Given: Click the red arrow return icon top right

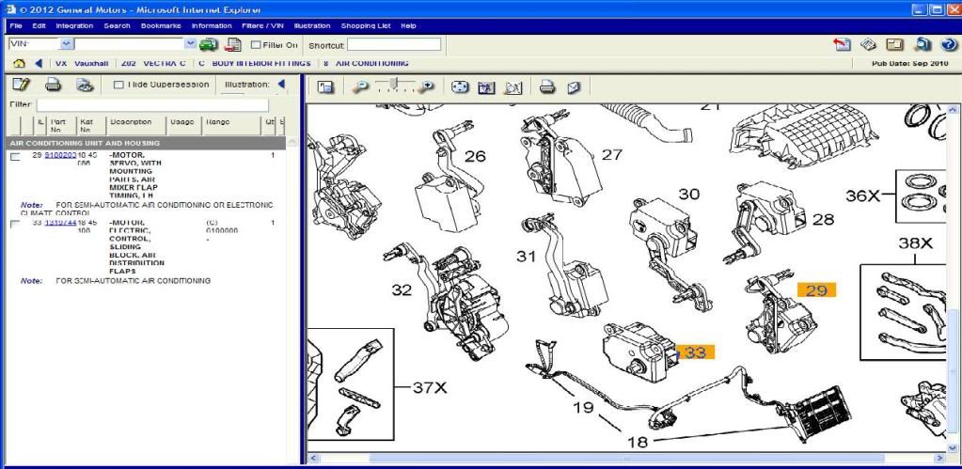Looking at the screenshot, I should [x=842, y=44].
